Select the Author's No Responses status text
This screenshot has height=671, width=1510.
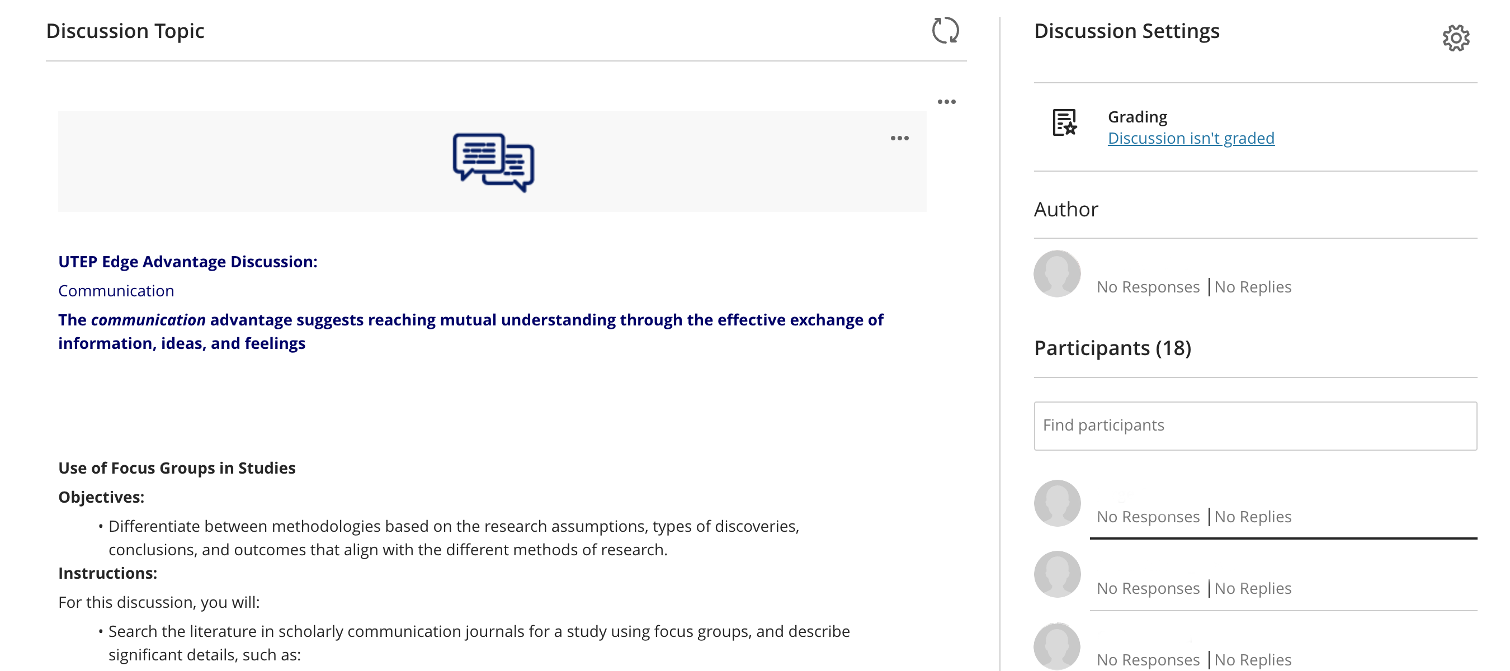[1148, 287]
